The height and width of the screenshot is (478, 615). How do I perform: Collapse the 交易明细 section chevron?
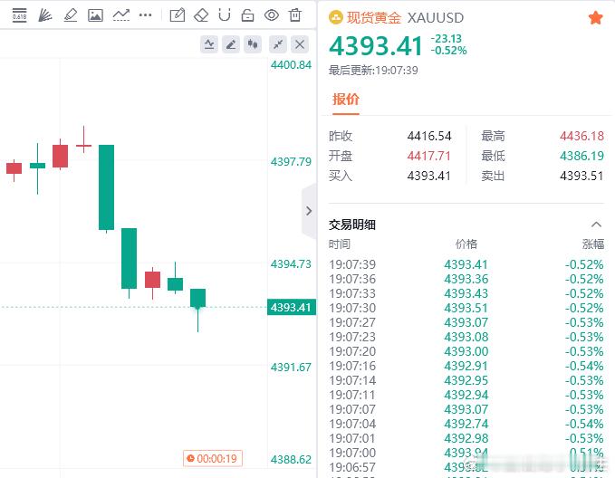(x=596, y=225)
